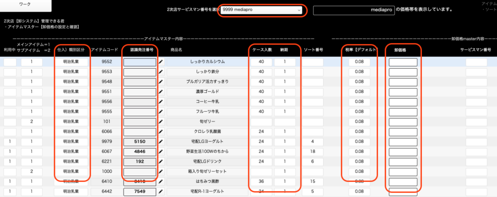The image size is (497, 197).
Task: Click 卸価格 field for しっかりカルシウム
Action: 403,62
